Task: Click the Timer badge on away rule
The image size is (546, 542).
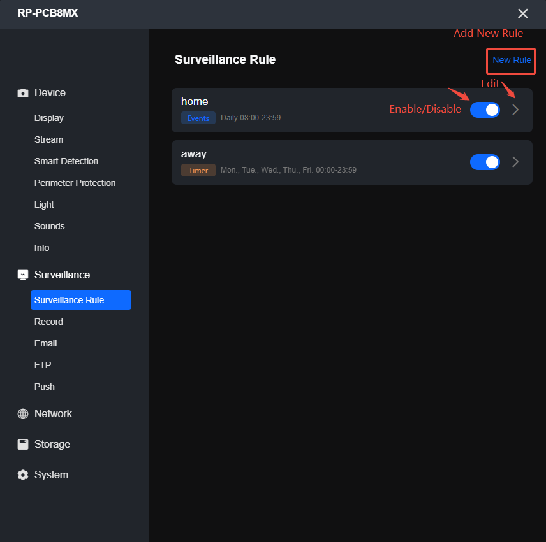Action: [x=198, y=170]
